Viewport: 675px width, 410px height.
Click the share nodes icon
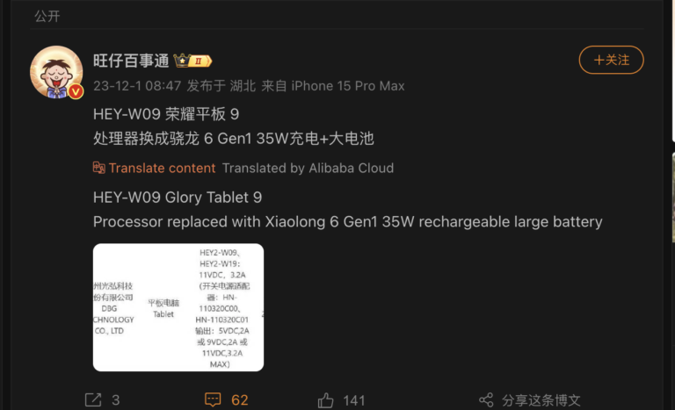click(486, 399)
